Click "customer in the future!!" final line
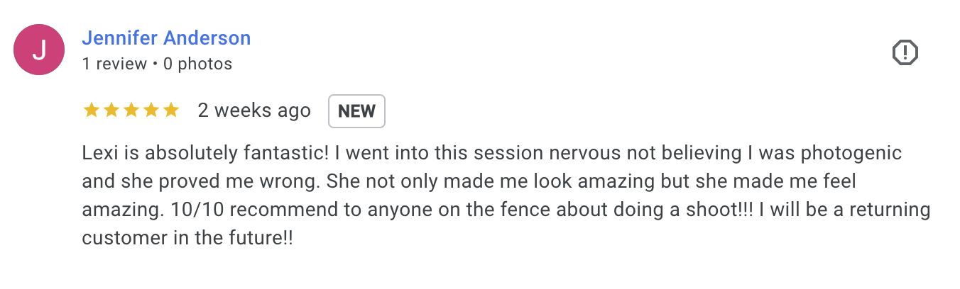 [187, 239]
